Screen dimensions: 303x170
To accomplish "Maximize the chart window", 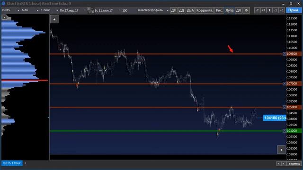I will [291, 3].
